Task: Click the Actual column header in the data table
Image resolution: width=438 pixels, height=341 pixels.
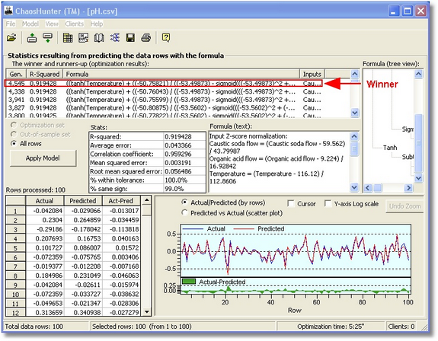Action: click(x=44, y=201)
